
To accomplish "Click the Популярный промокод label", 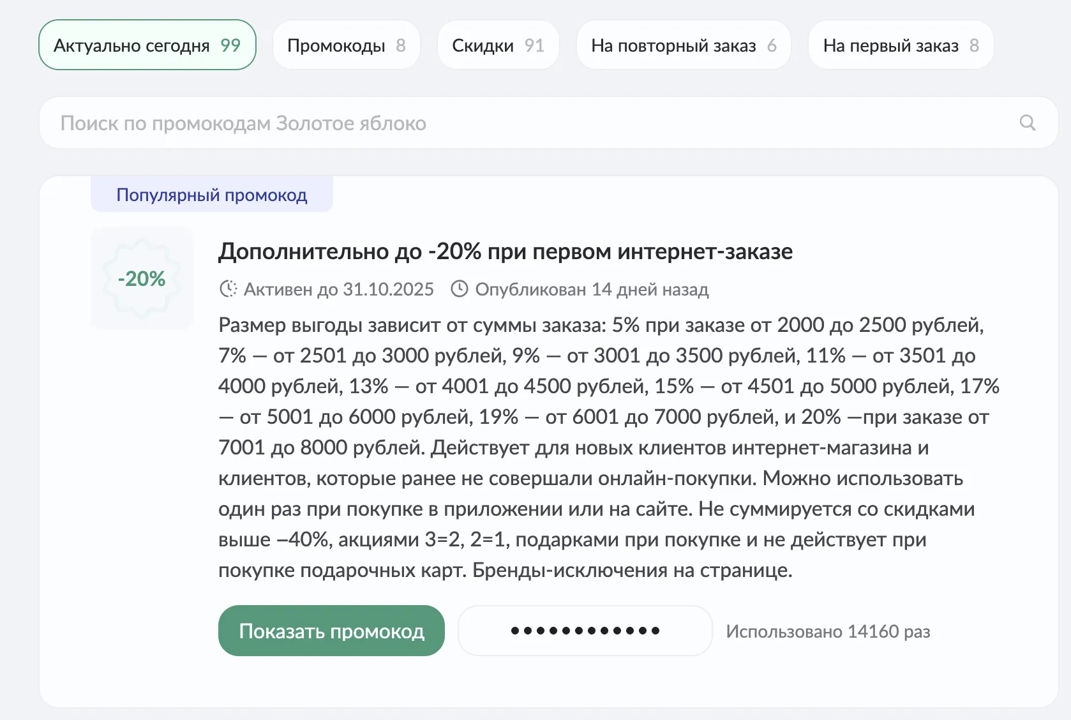I will tap(211, 195).
